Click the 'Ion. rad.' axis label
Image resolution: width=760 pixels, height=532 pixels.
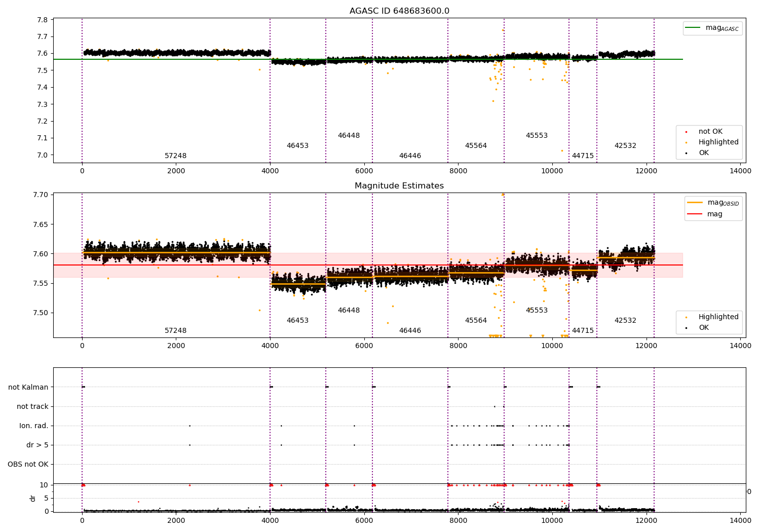[x=34, y=426]
